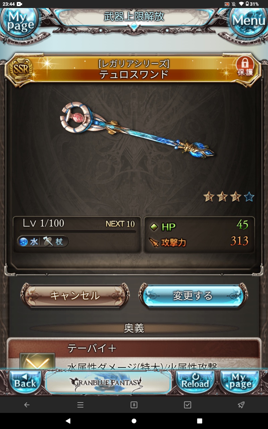Open the Menu orb button
The image size is (268, 429).
coord(249,21)
